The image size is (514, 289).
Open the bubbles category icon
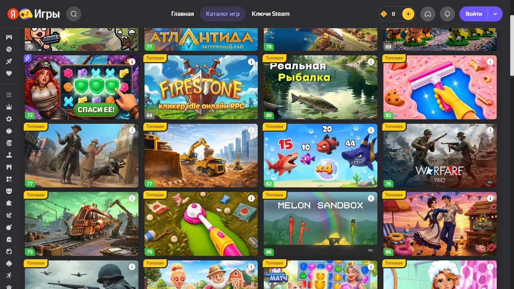[9, 179]
